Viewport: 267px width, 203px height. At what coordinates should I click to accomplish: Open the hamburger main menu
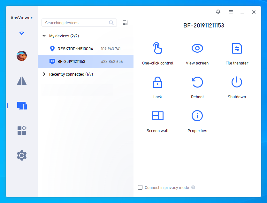(231, 12)
